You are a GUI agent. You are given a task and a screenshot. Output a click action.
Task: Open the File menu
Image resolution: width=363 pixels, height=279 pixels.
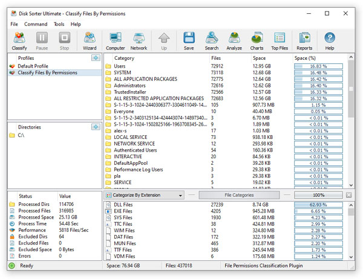[14, 24]
